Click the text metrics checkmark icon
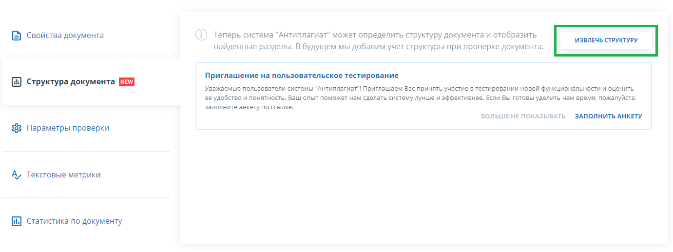673x252 pixels. [17, 175]
